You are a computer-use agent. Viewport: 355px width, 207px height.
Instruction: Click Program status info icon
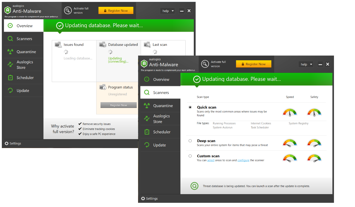click(103, 87)
